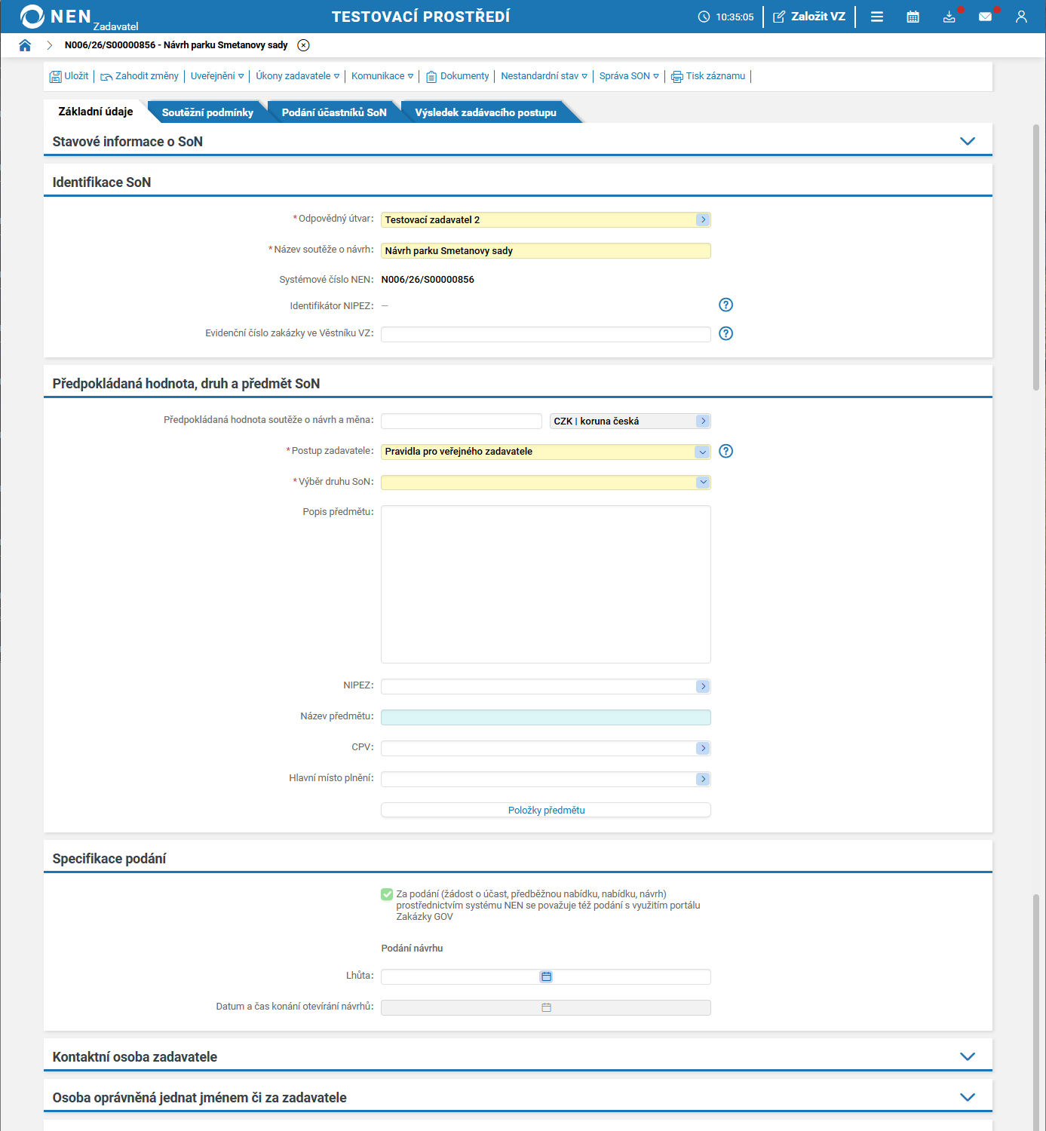
Task: Open the Postup zadavatele dropdown
Action: point(703,452)
